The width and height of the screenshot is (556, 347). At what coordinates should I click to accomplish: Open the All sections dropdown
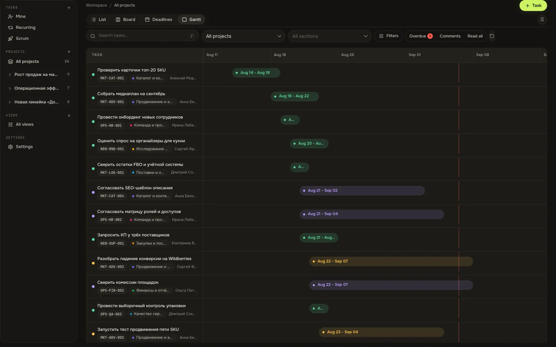(330, 36)
